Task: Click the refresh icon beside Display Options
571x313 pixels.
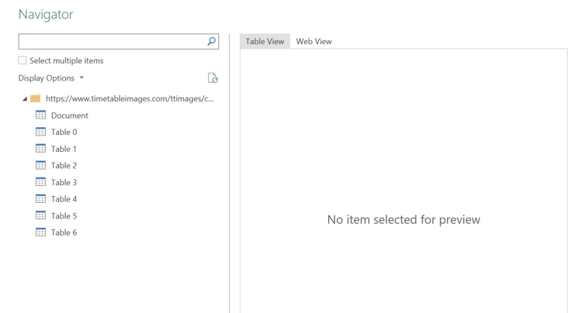Action: [x=213, y=78]
